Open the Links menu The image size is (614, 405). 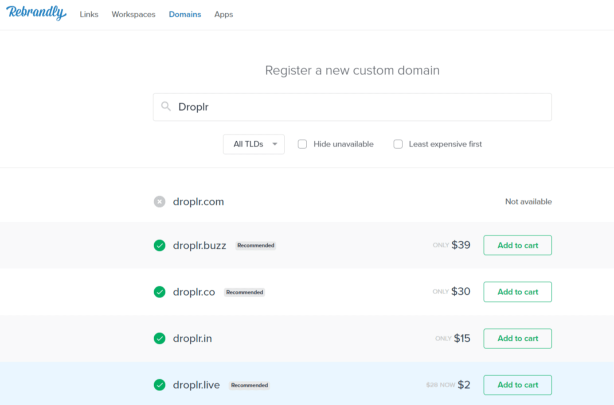click(89, 15)
